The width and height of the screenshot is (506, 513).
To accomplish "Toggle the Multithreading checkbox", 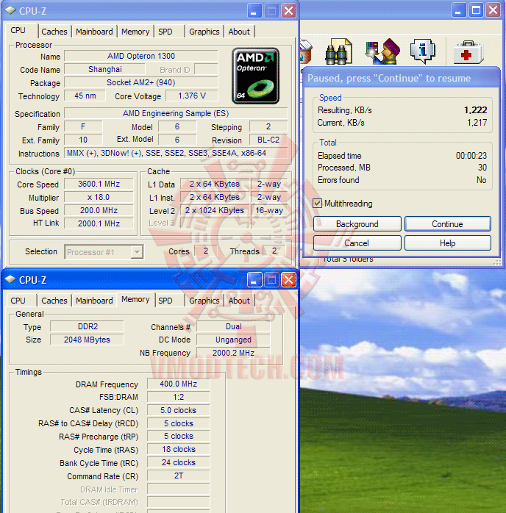I will (x=317, y=204).
